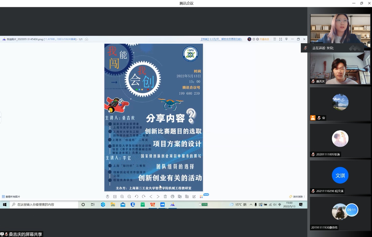Go to the next image
This screenshot has height=237, width=372.
(158, 197)
